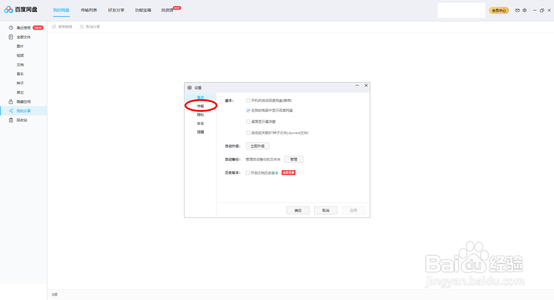
Task: Open the 传输列表 top navigation tab
Action: 89,10
